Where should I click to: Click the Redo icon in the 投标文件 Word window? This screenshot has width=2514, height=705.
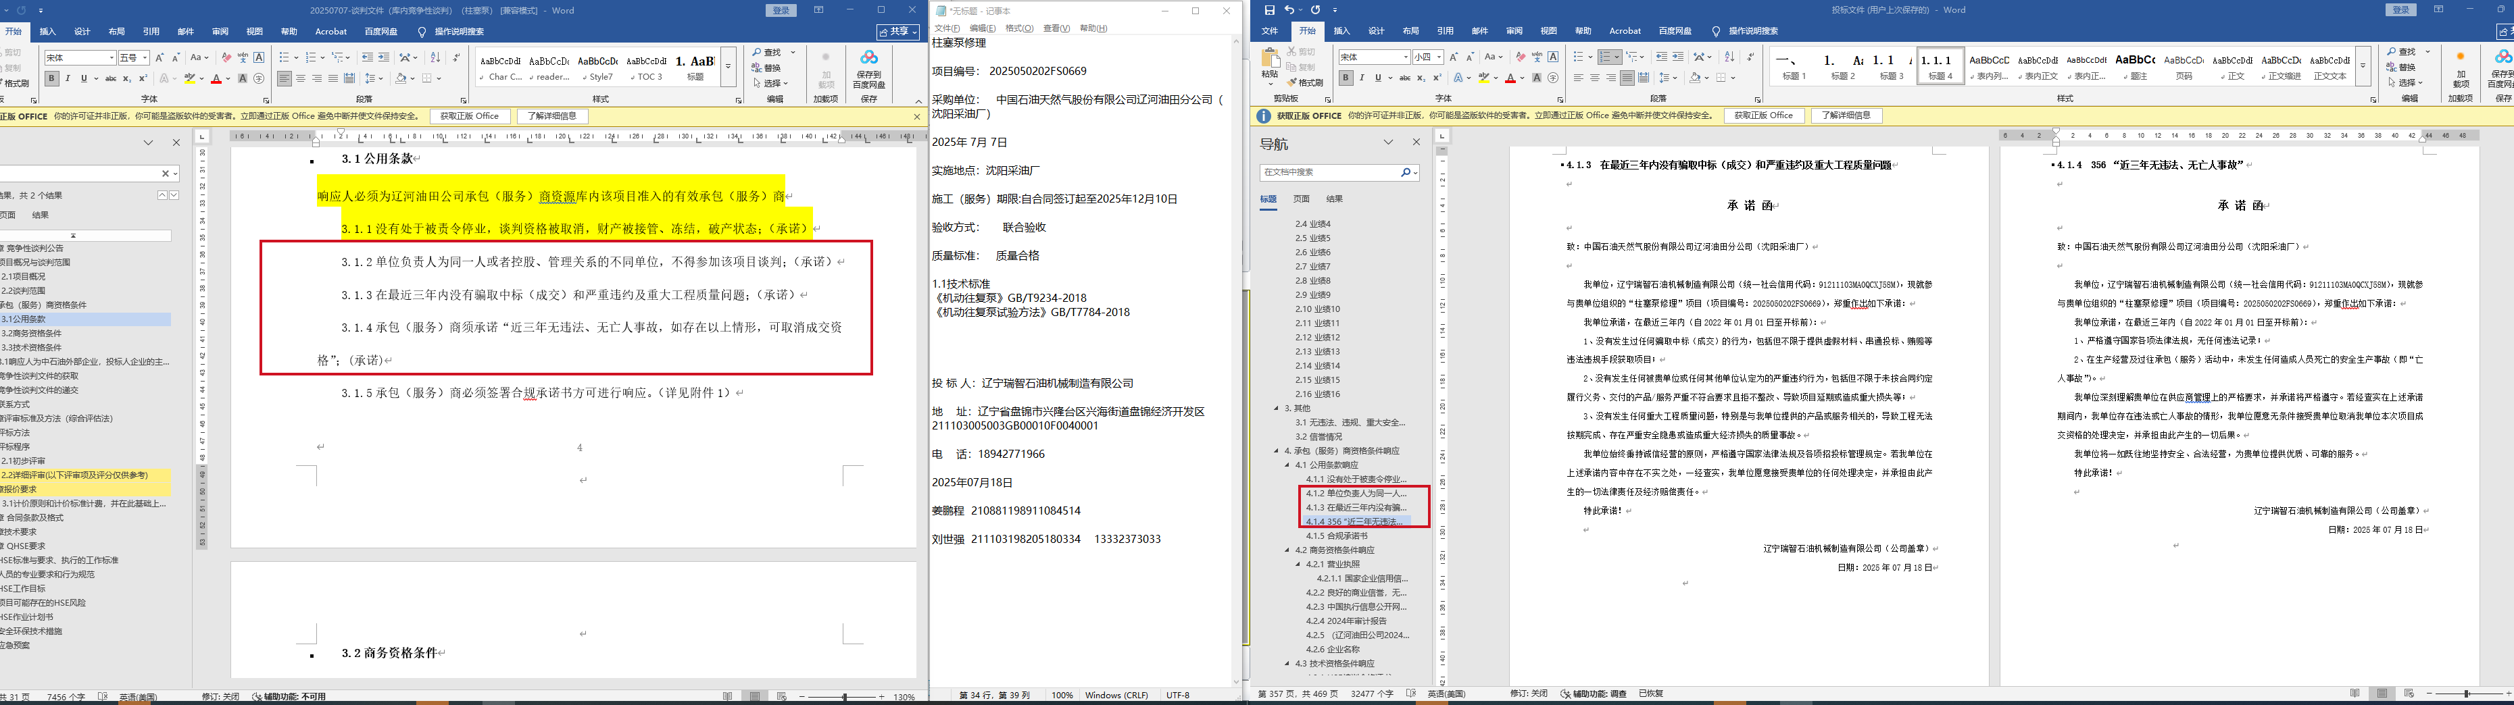tap(1316, 9)
